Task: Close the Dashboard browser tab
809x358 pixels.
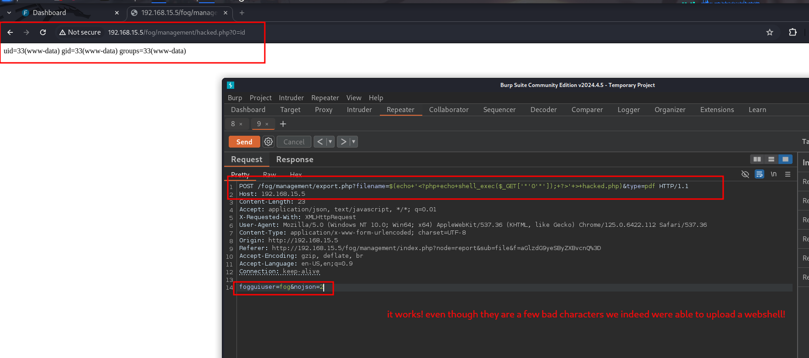Action: click(117, 13)
